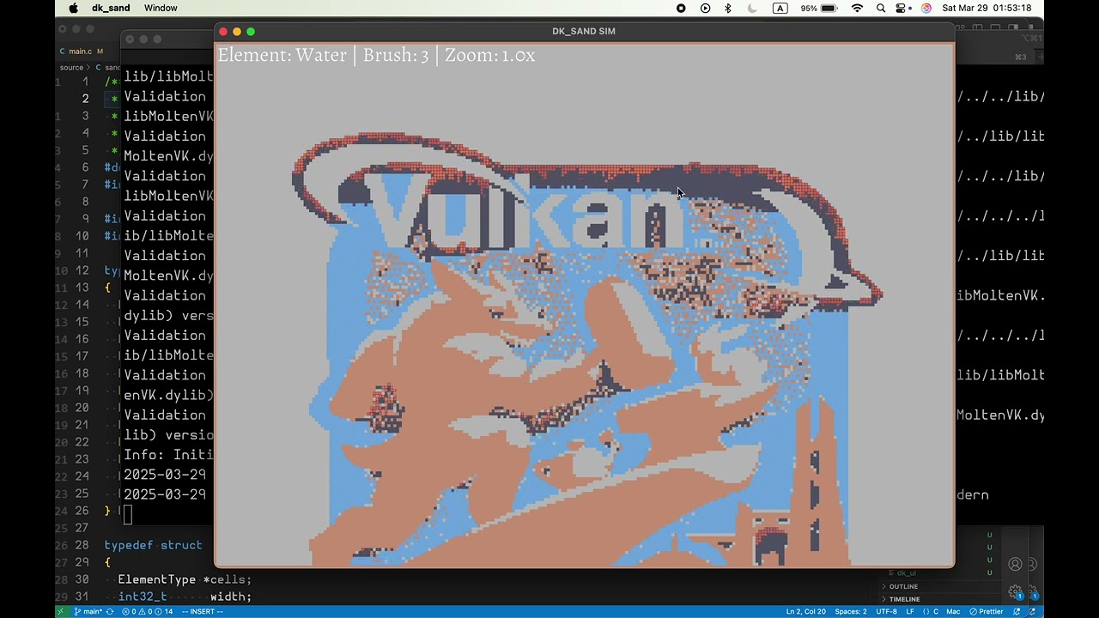Toggle Do Not Disturb moon icon
This screenshot has height=618, width=1099.
click(753, 9)
